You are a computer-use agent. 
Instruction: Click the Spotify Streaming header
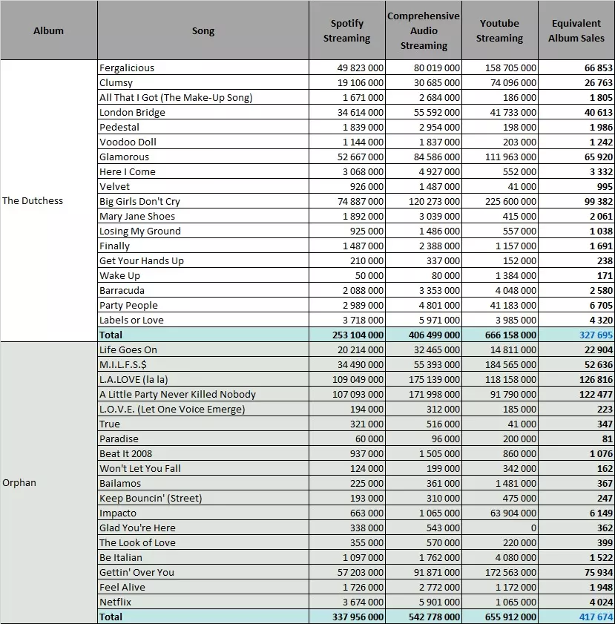pyautogui.click(x=347, y=30)
